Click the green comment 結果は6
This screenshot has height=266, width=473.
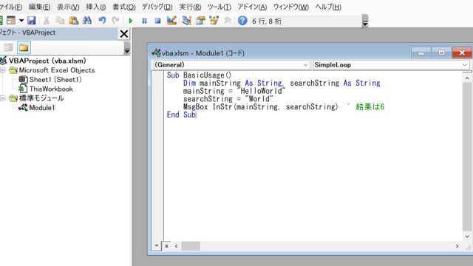coord(370,106)
